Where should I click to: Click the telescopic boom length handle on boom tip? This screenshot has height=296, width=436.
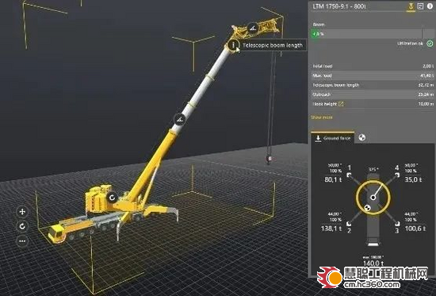point(233,44)
